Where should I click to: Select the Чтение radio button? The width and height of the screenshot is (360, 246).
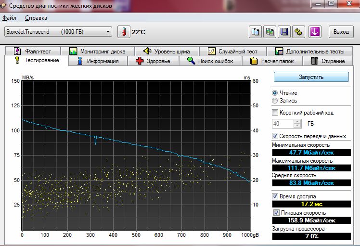(x=275, y=93)
